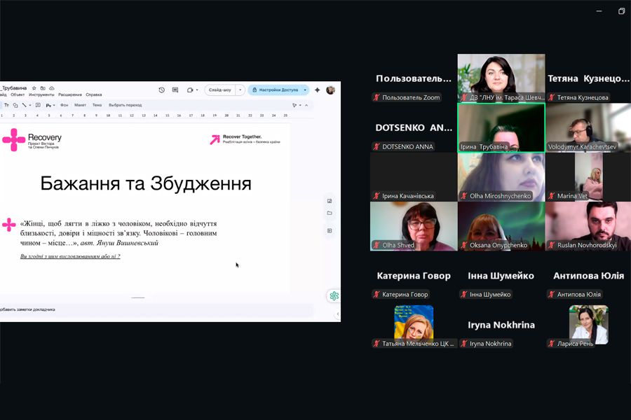
Task: Collapse the toolbar with chevron up
Action: tap(306, 105)
